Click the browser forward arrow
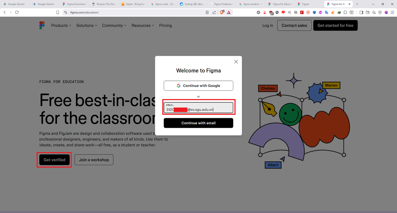Viewport: 397px width, 213px height. (11, 12)
